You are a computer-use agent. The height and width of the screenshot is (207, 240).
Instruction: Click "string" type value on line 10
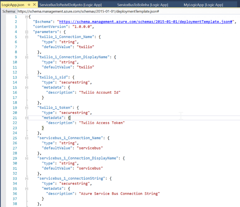point(68,62)
